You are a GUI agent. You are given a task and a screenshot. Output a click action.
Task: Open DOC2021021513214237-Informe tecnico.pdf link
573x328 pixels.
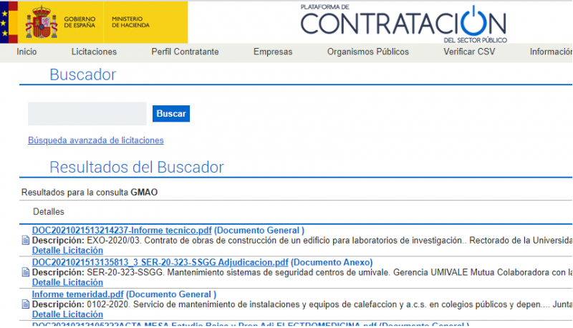[x=122, y=231]
